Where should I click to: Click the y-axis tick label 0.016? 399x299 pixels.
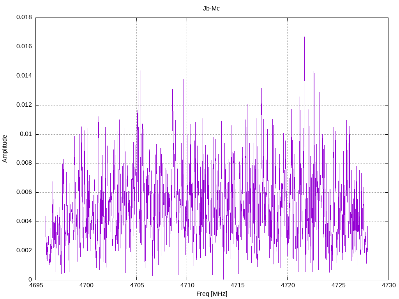pos(24,46)
